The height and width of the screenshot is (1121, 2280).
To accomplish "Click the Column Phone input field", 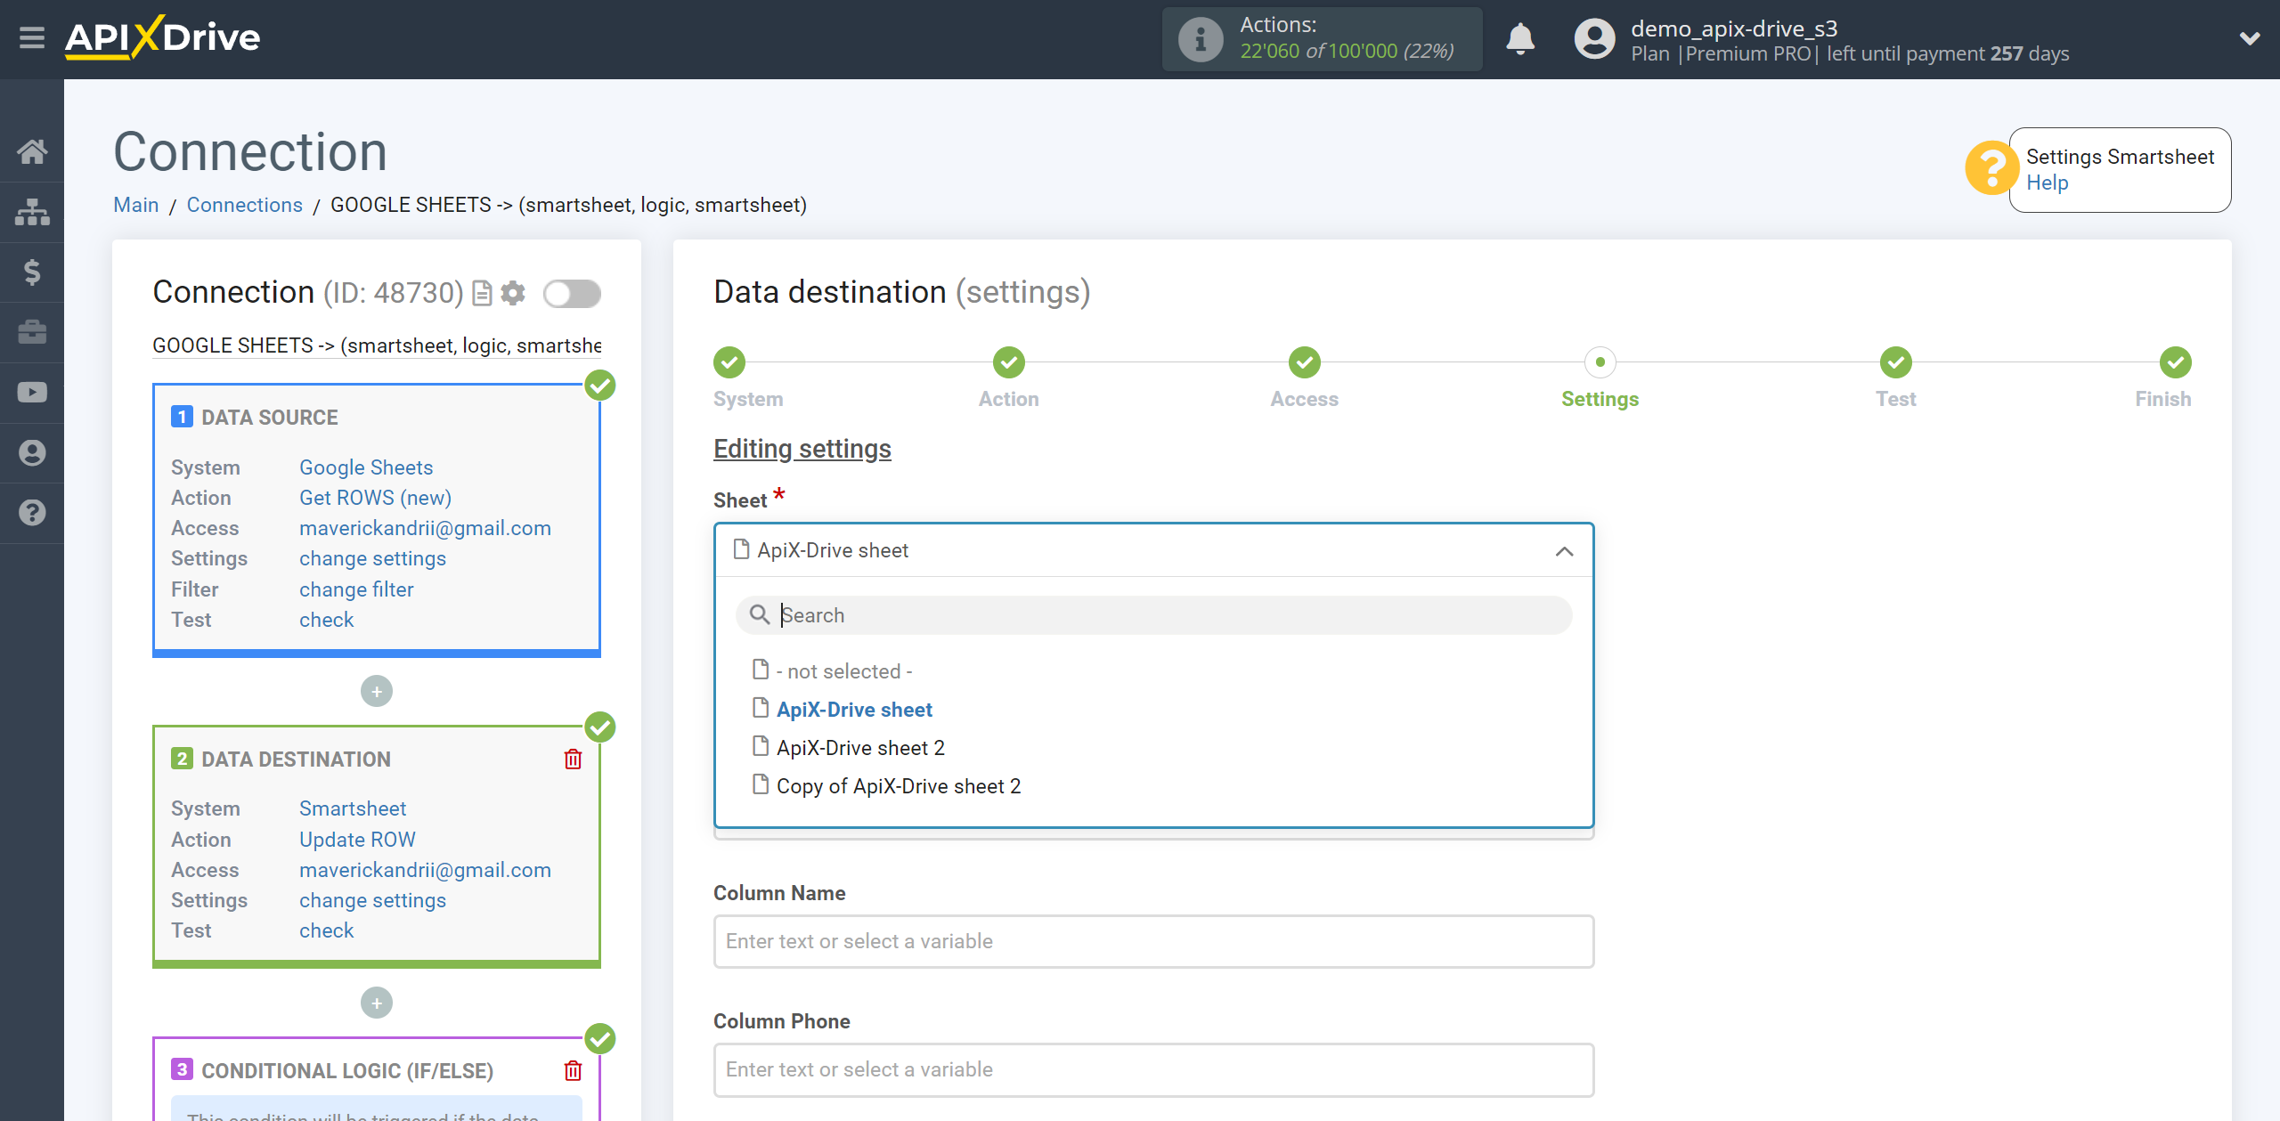I will [1153, 1069].
